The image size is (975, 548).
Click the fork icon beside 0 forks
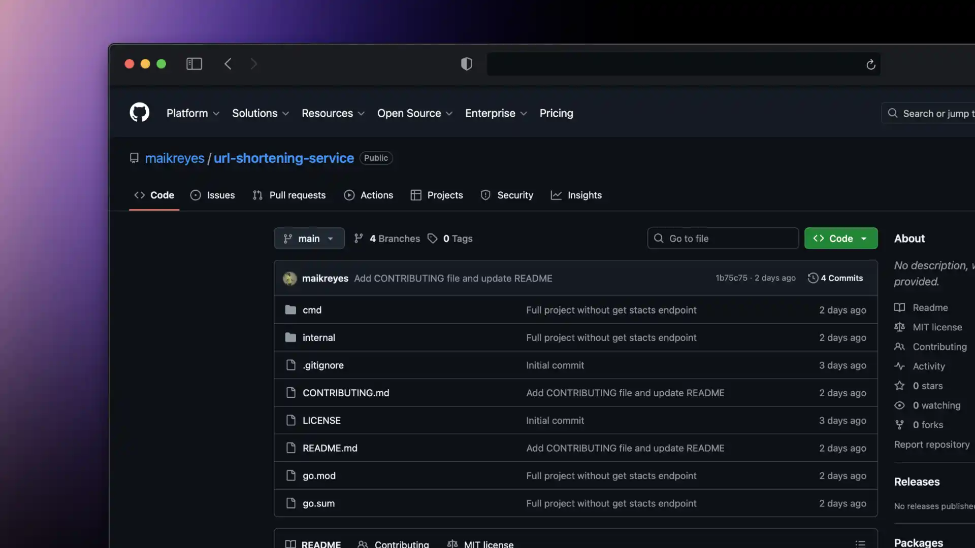tap(899, 425)
